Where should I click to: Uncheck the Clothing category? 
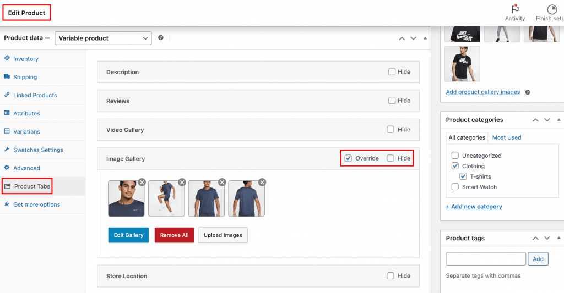[x=455, y=166]
